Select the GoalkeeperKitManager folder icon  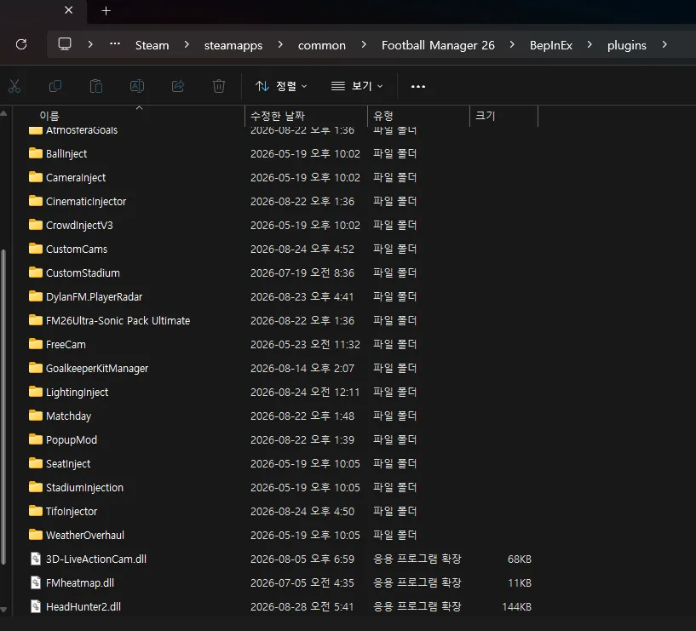(x=36, y=368)
